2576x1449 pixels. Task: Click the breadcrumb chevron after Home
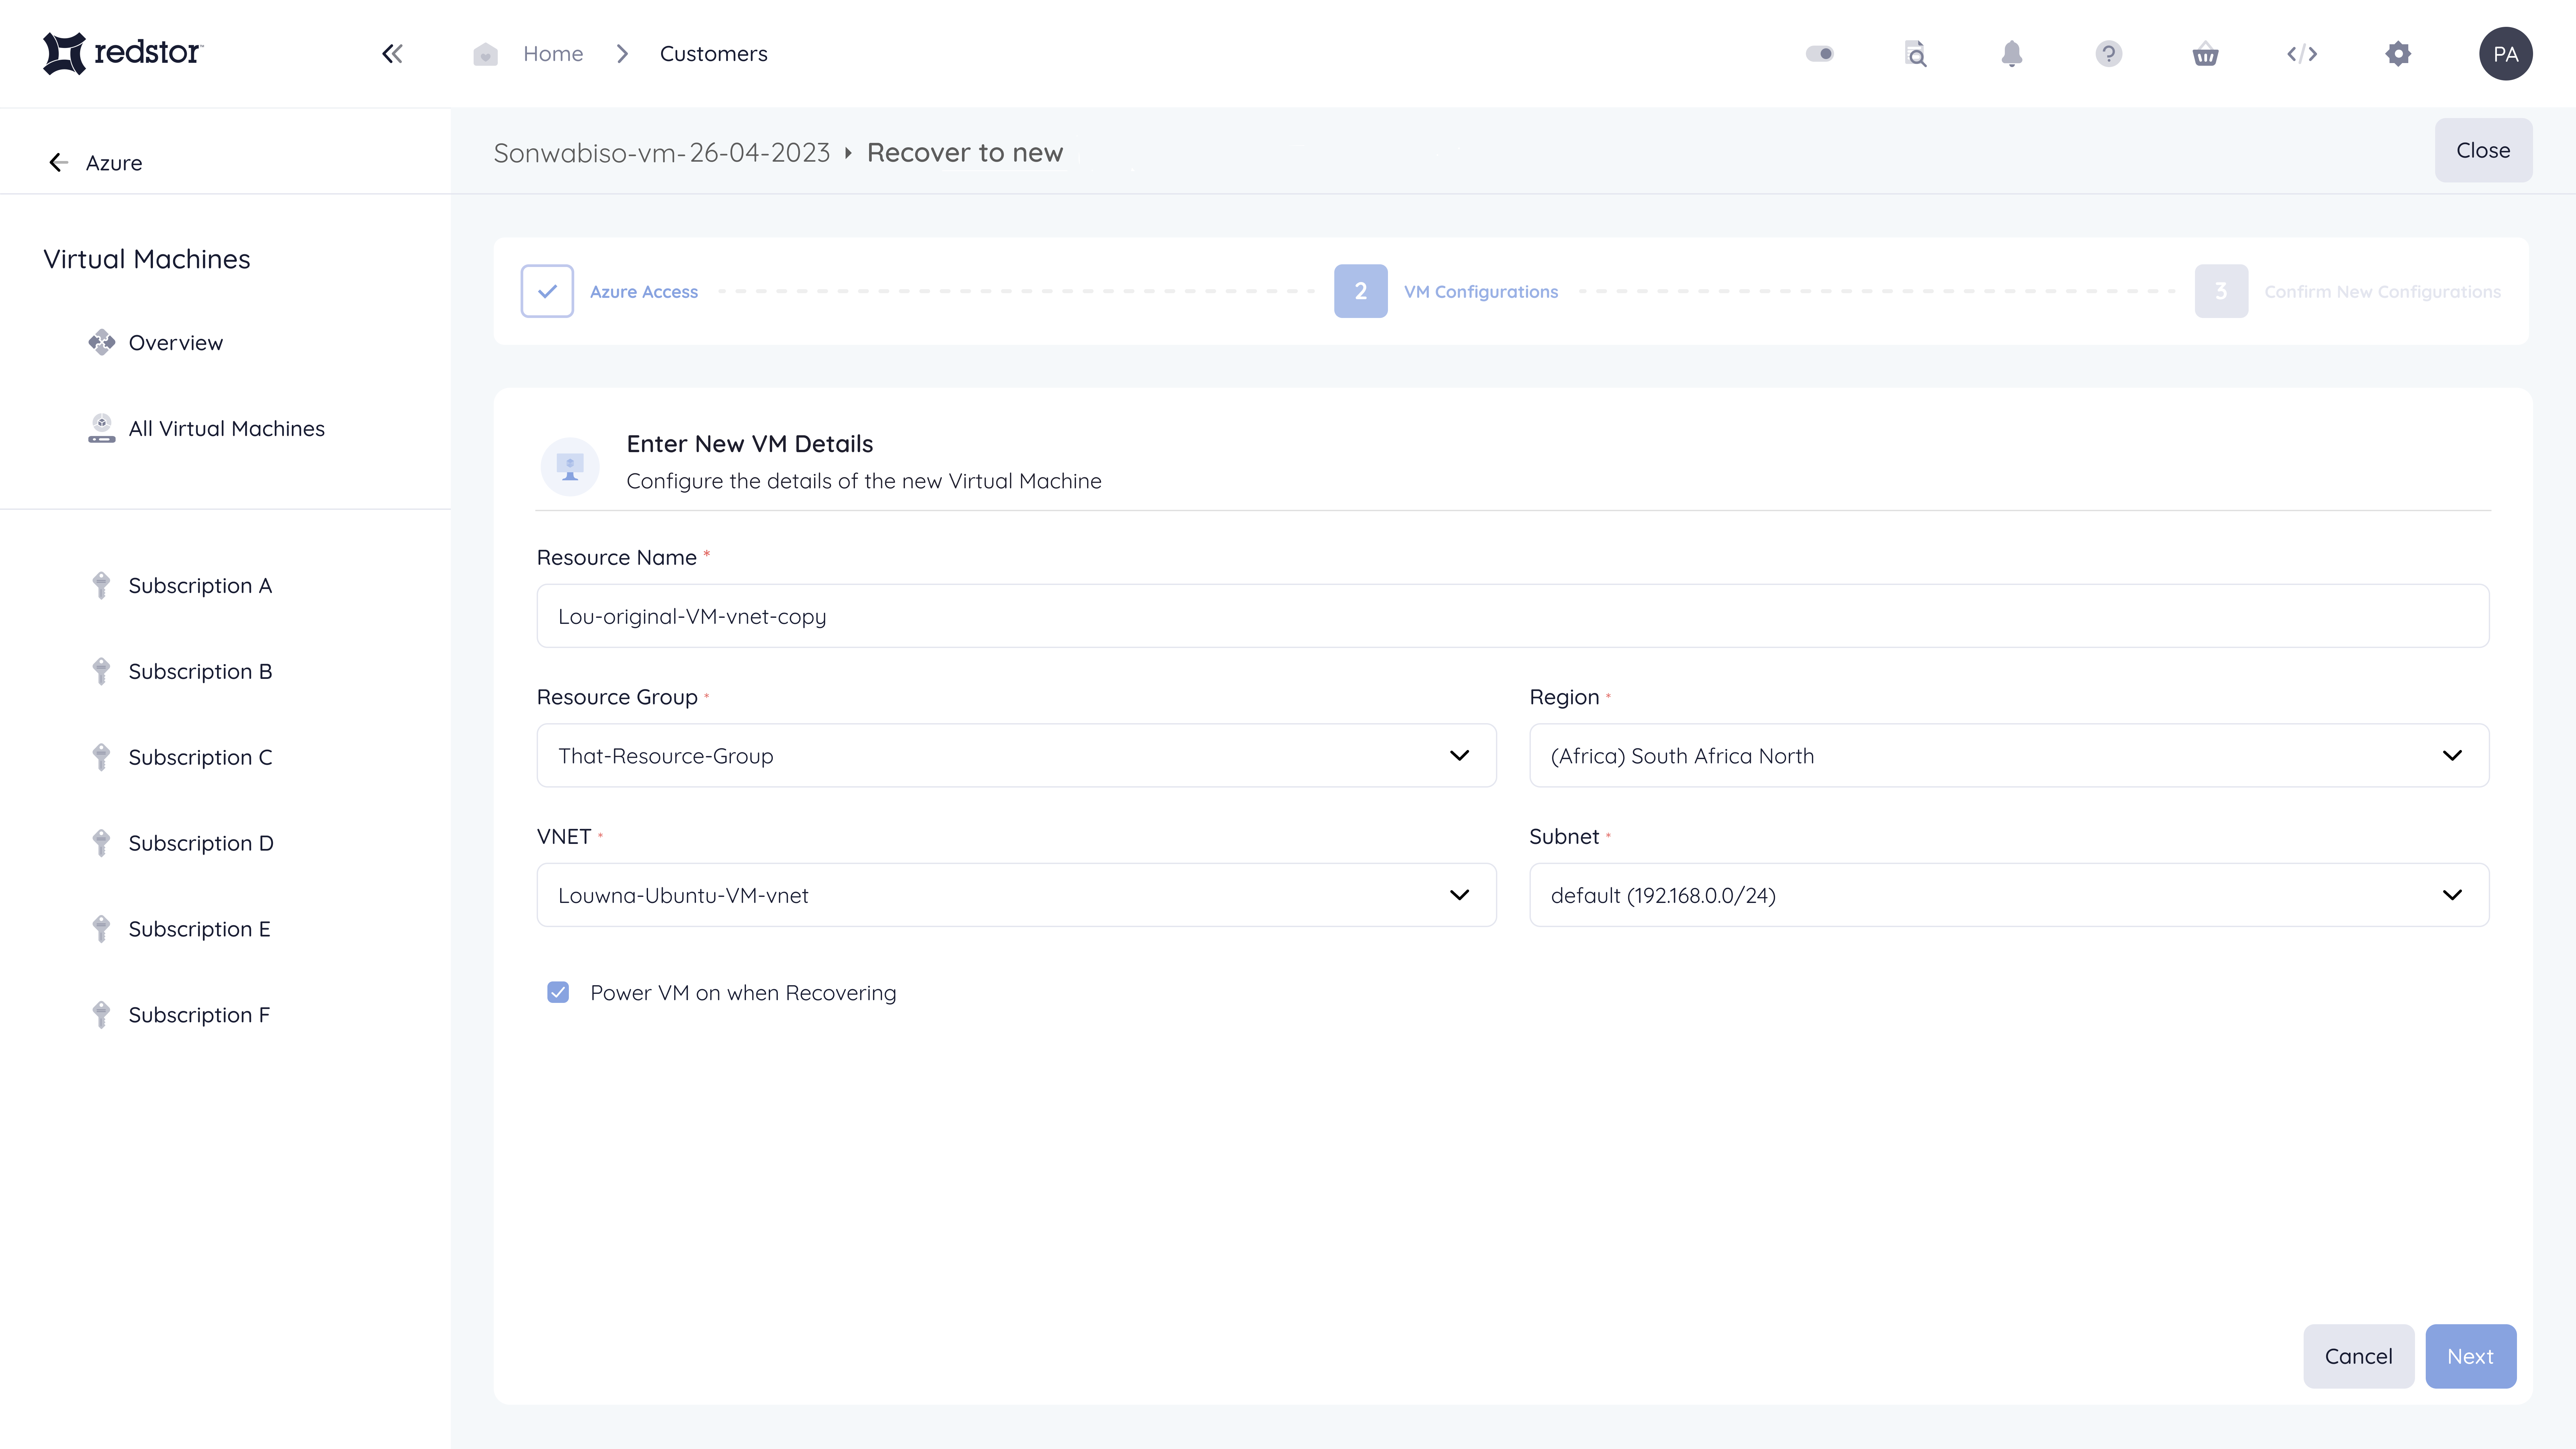pos(622,54)
